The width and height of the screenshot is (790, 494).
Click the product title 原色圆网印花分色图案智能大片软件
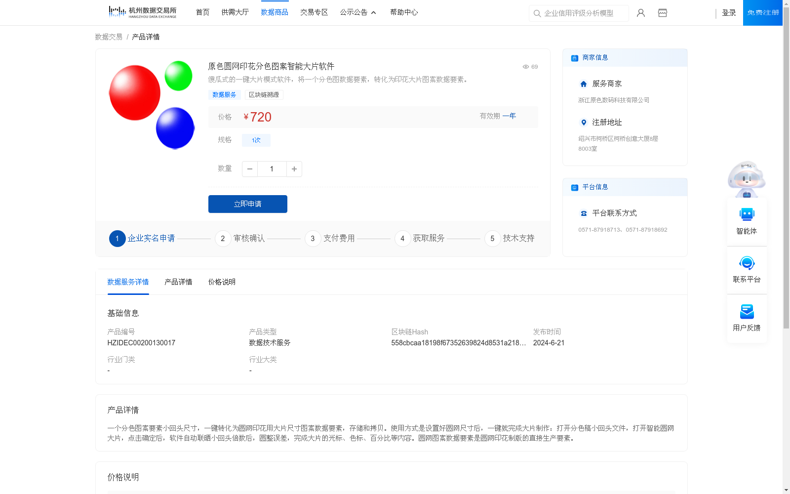point(271,66)
